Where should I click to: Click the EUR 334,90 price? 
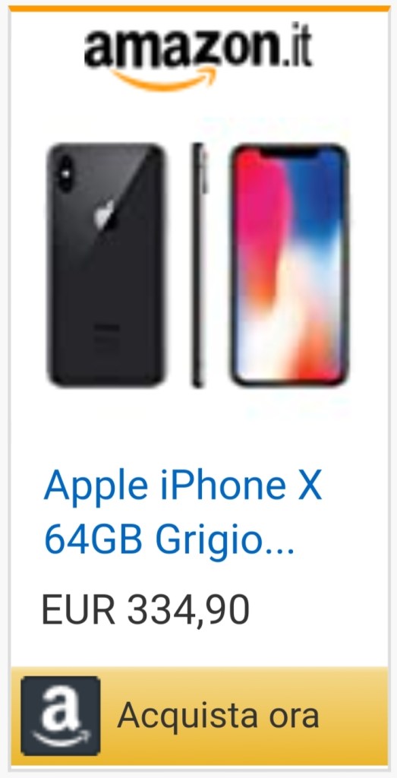click(146, 610)
